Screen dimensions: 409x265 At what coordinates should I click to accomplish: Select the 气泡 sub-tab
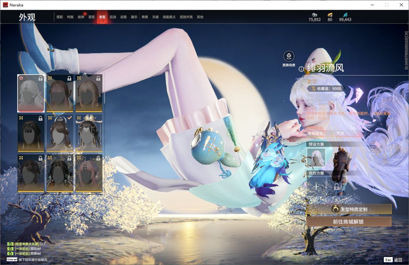340,133
